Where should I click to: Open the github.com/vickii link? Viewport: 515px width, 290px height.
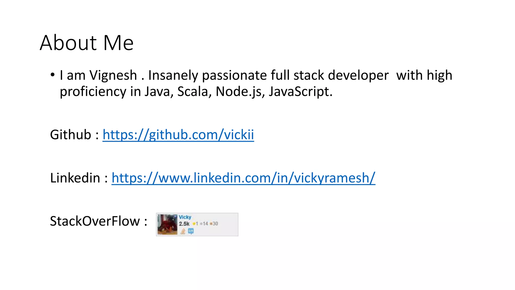click(178, 135)
